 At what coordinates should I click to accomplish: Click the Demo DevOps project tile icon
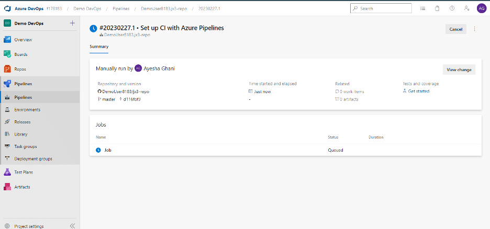point(7,23)
